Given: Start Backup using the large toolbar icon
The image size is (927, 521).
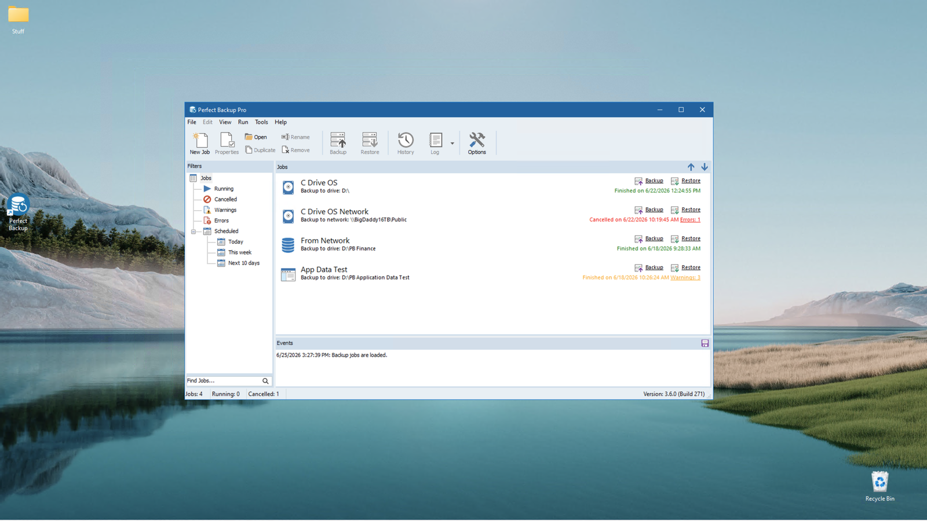Looking at the screenshot, I should tap(338, 144).
